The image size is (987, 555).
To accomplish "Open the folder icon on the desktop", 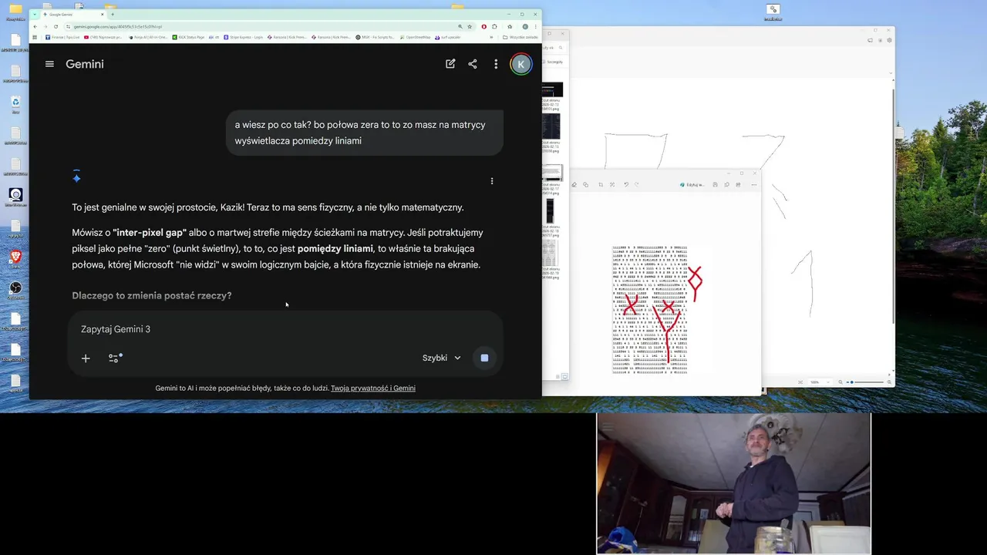I will pyautogui.click(x=15, y=10).
